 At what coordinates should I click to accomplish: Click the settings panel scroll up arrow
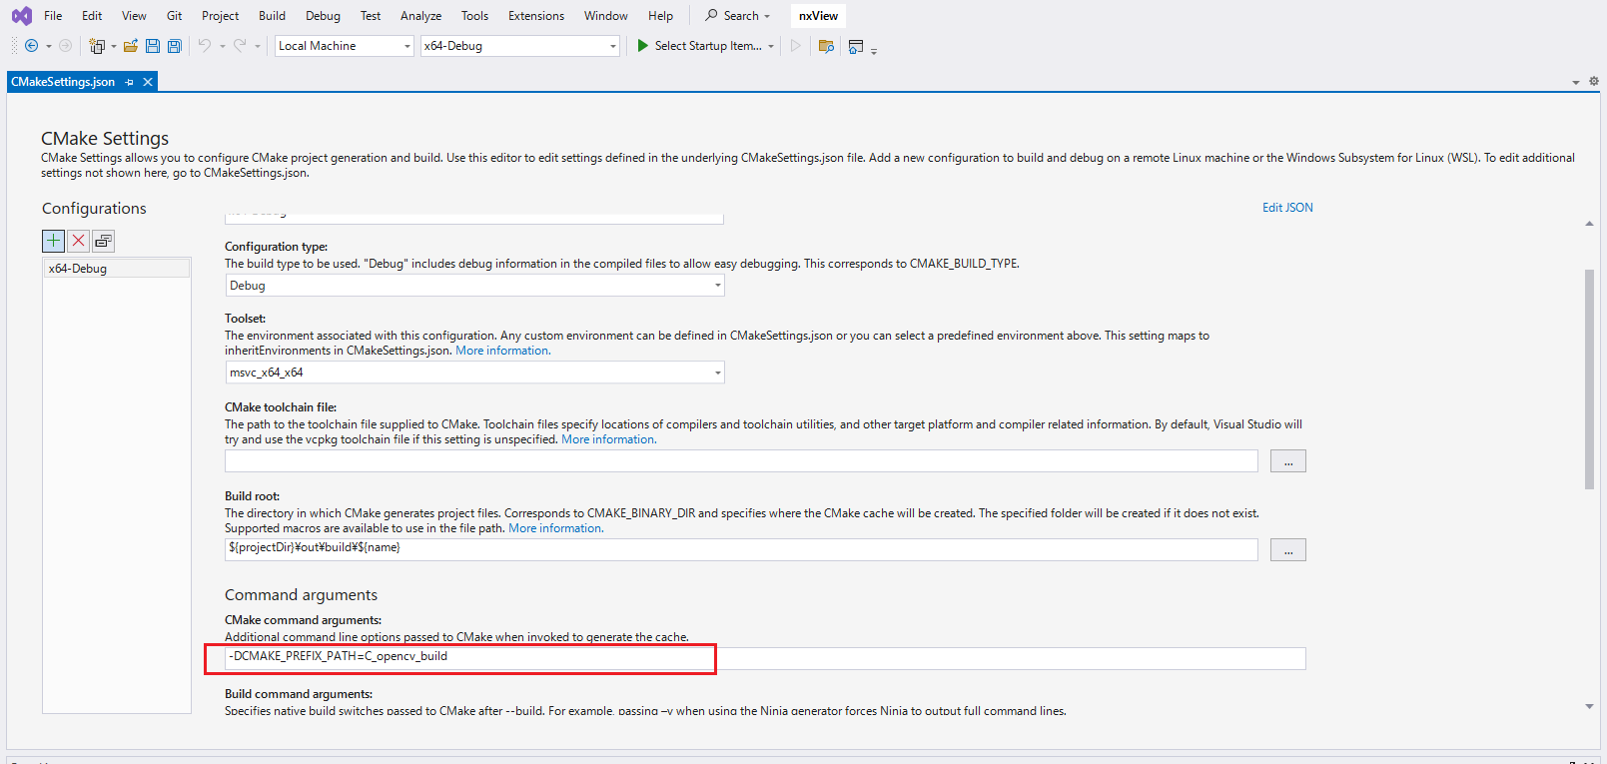(x=1589, y=224)
